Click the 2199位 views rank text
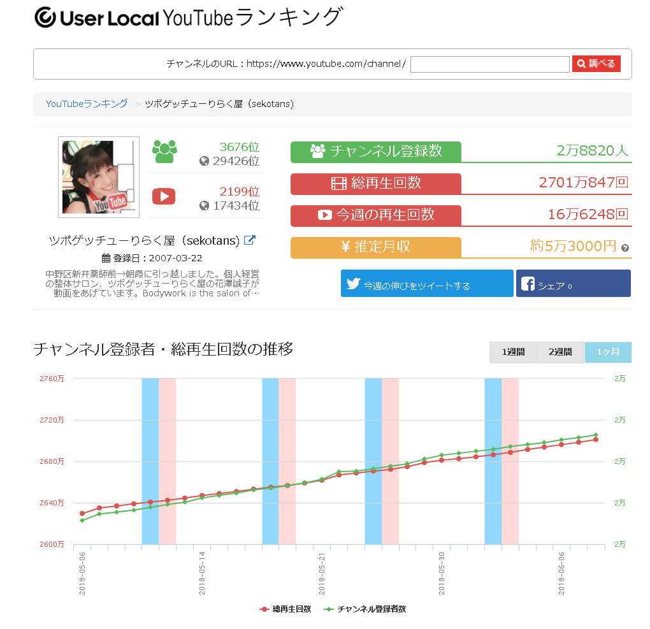The width and height of the screenshot is (650, 629). pyautogui.click(x=239, y=192)
